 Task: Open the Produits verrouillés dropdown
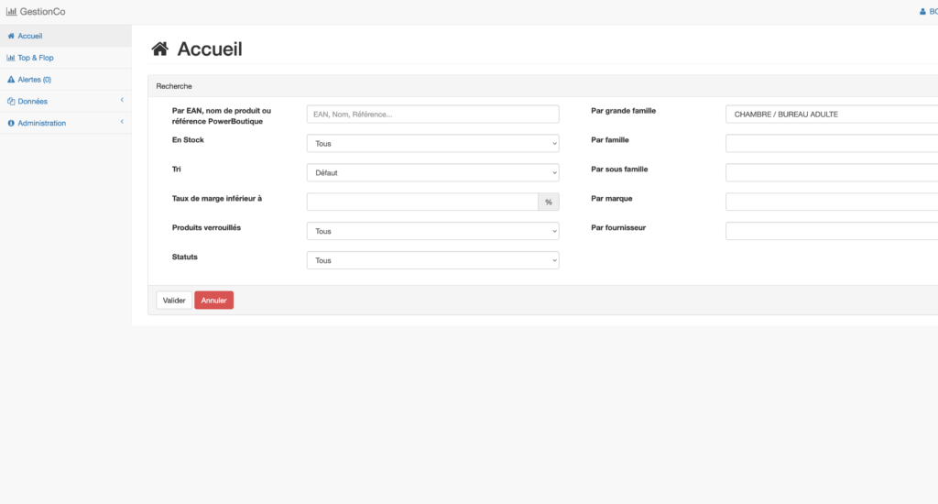[x=433, y=231]
